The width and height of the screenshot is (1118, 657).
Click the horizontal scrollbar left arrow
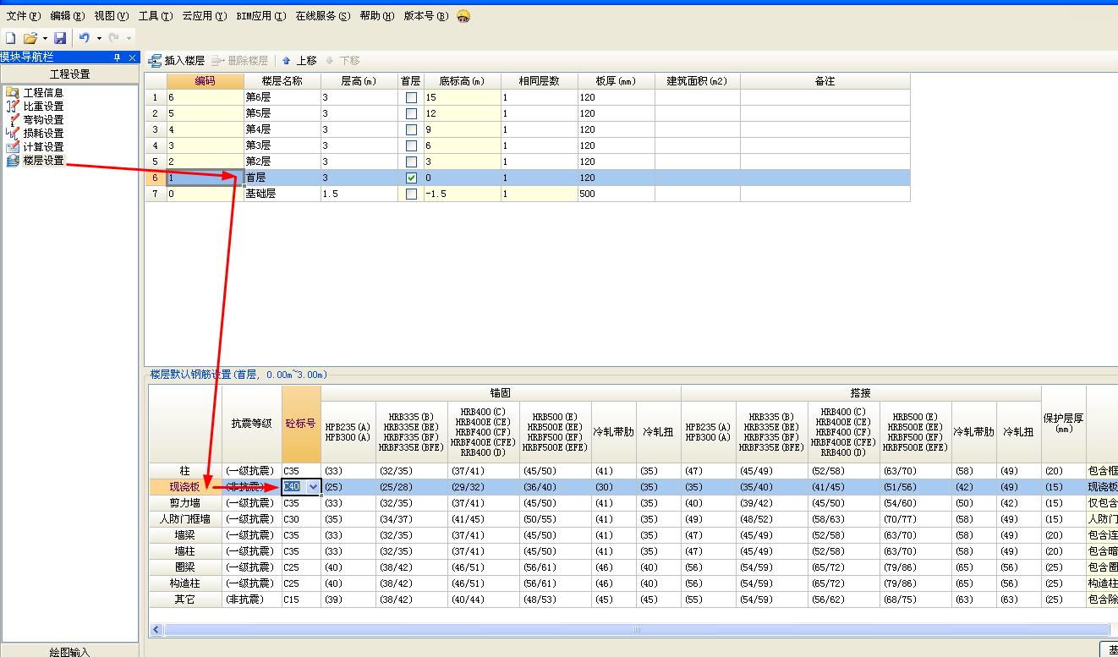[x=156, y=630]
